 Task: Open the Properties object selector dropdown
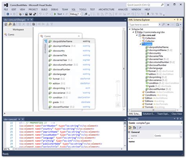click(181, 123)
